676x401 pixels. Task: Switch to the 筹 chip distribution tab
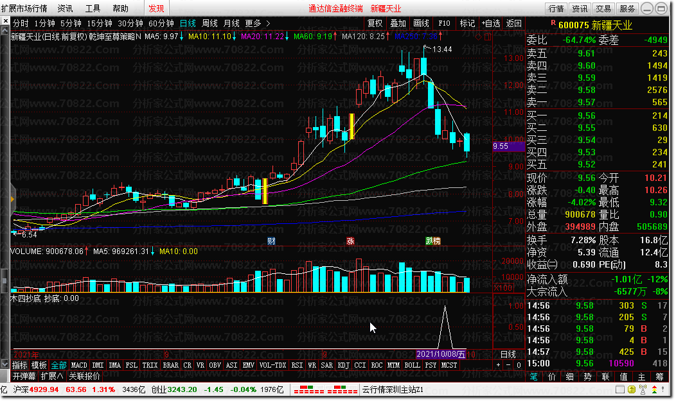coord(660,377)
